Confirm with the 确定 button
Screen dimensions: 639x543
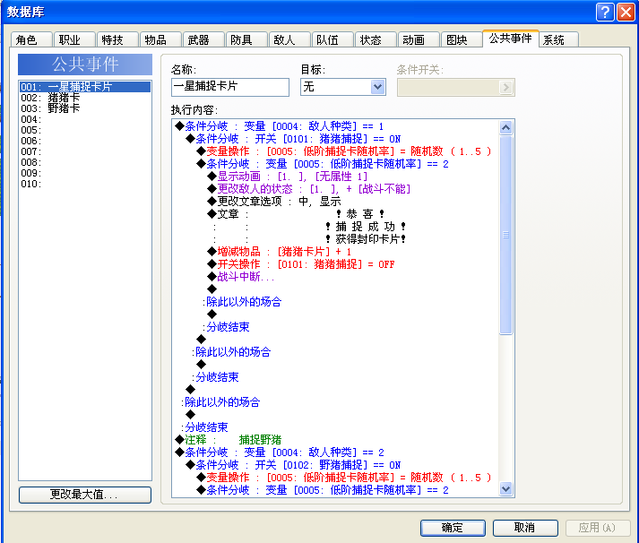[x=453, y=528]
